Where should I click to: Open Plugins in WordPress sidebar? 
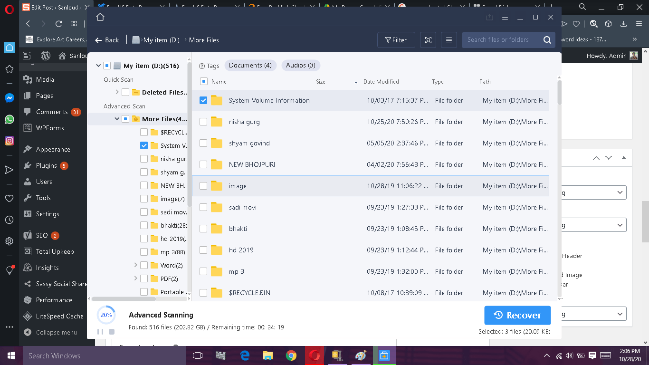[46, 165]
